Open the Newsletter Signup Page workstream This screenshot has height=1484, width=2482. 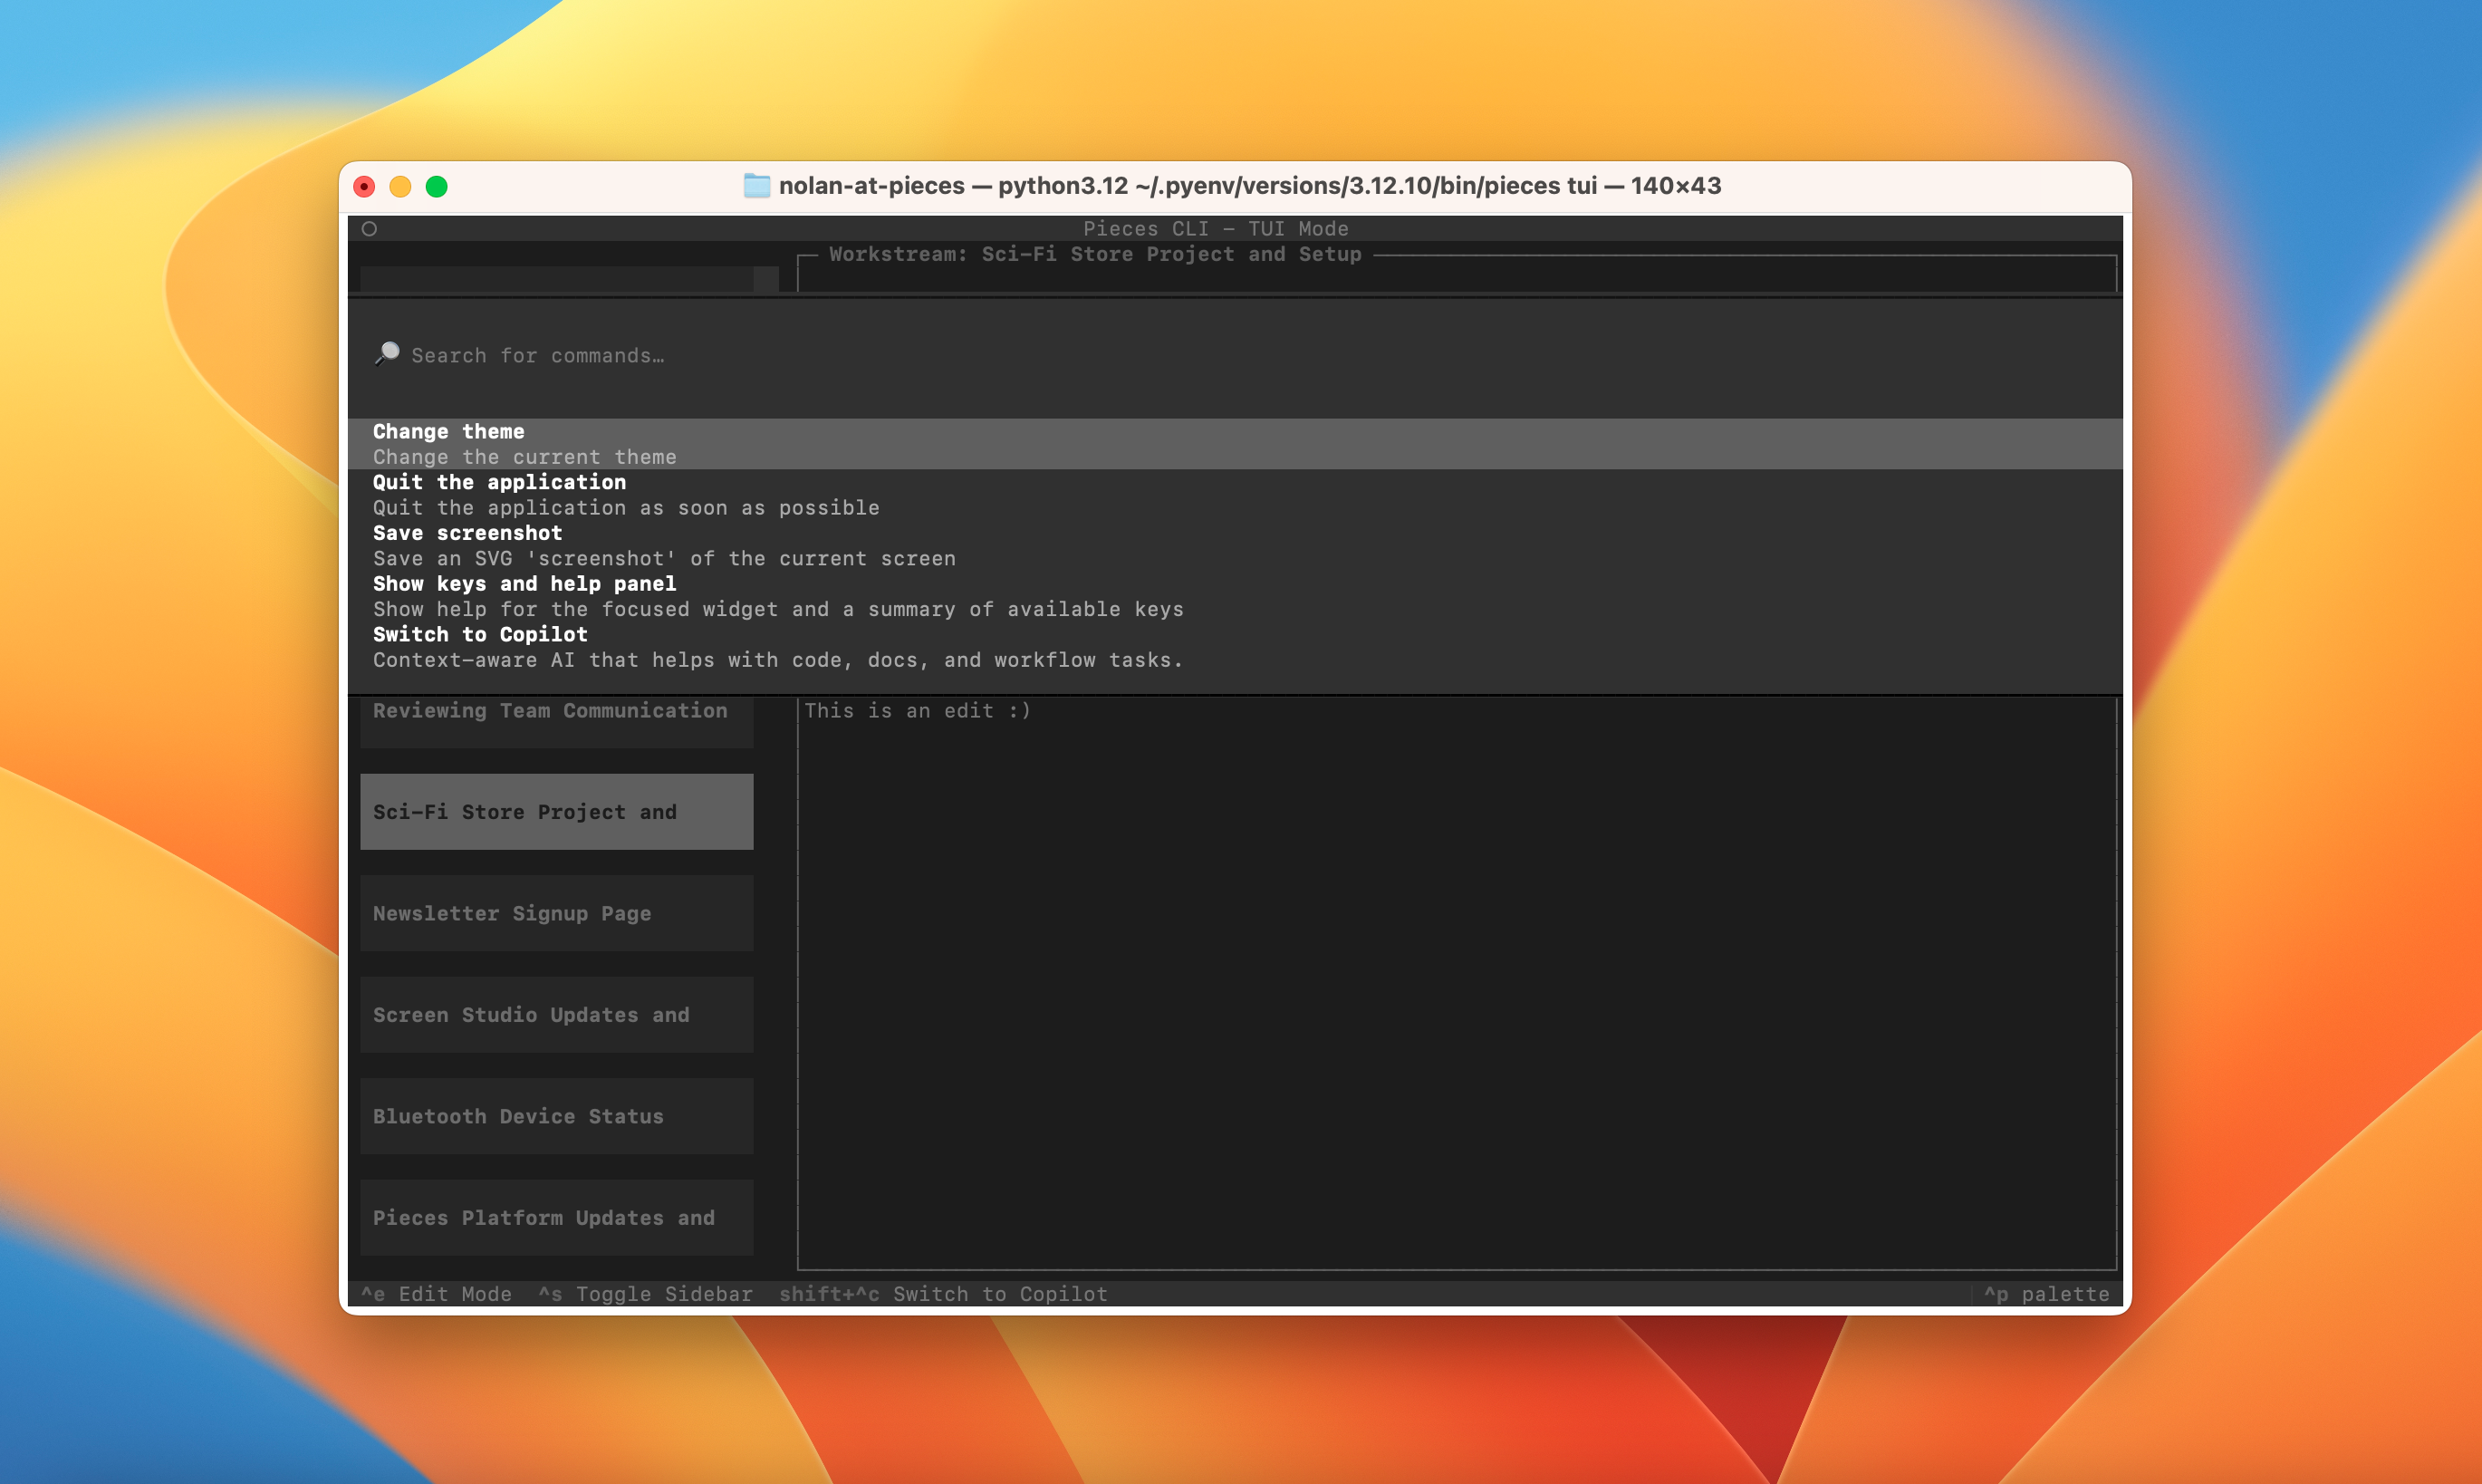tap(557, 913)
